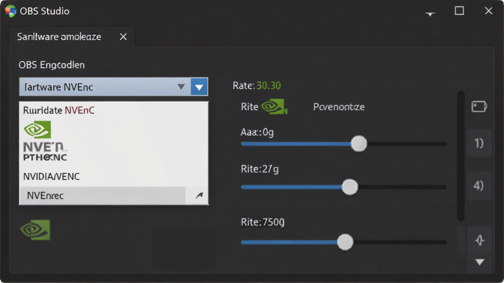Click the arrow icon beside NVEnrec
Viewport: 504px width, 283px height.
(199, 196)
